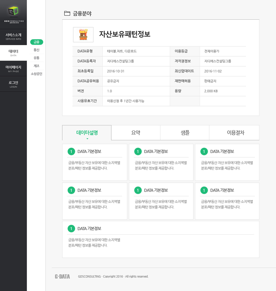The height and width of the screenshot is (291, 276).
Task: Click the GDS Consulting cube logo
Action: coord(14,11)
